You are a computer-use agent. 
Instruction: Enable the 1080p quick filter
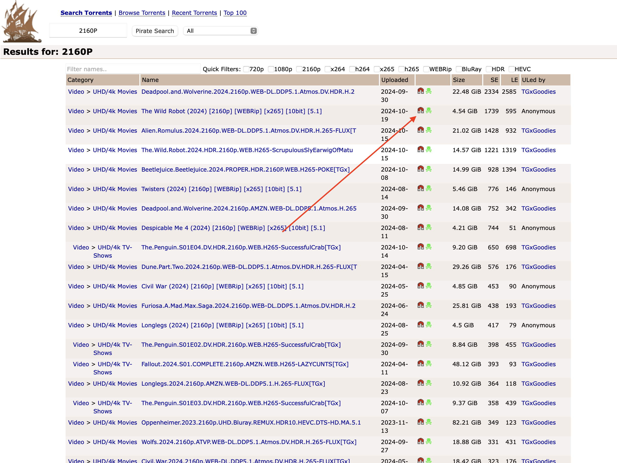coord(271,69)
